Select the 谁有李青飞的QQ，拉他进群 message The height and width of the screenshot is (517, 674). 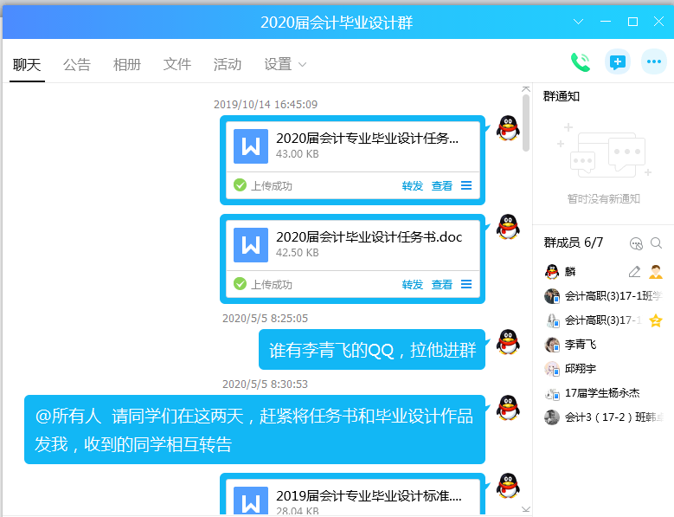coord(372,350)
